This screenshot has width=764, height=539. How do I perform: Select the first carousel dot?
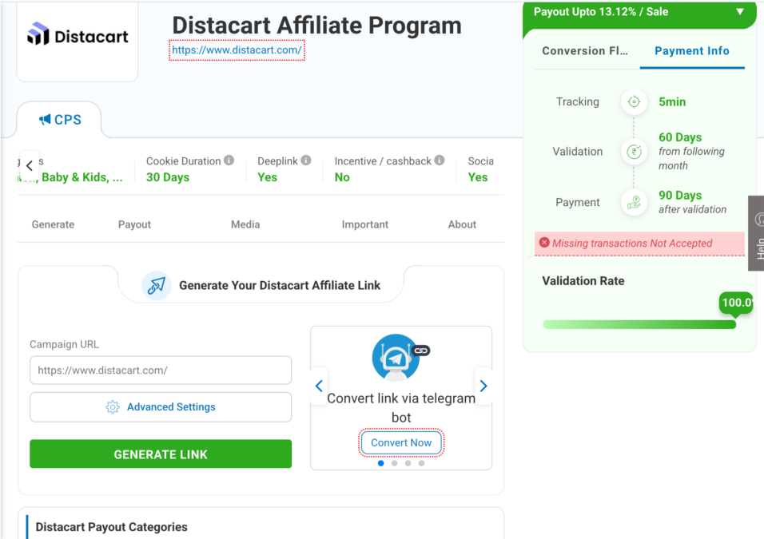click(381, 463)
